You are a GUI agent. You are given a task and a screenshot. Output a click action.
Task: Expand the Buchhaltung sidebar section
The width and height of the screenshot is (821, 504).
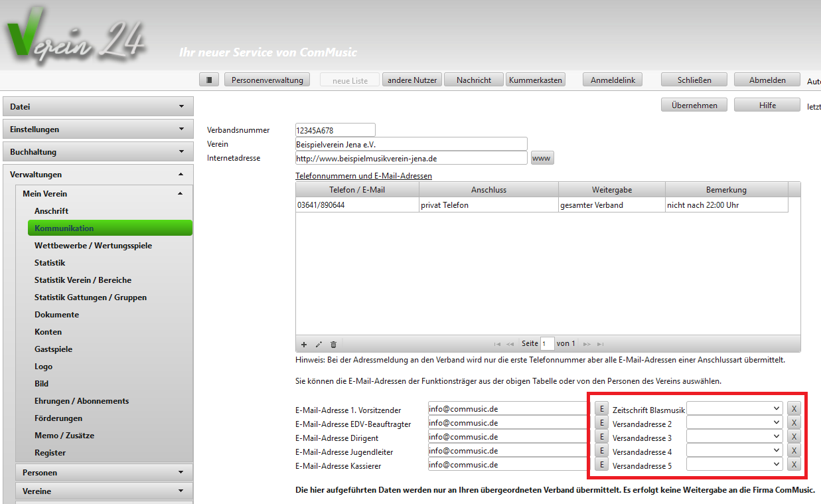click(98, 151)
